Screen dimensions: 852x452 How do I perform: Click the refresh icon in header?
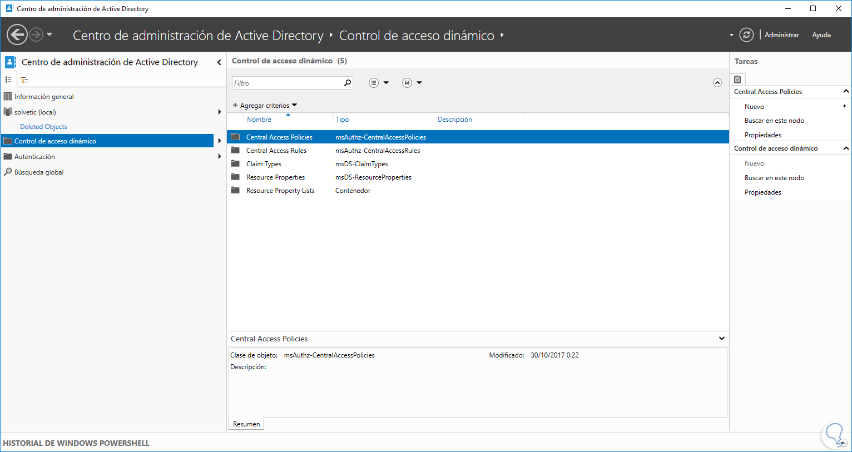point(746,35)
